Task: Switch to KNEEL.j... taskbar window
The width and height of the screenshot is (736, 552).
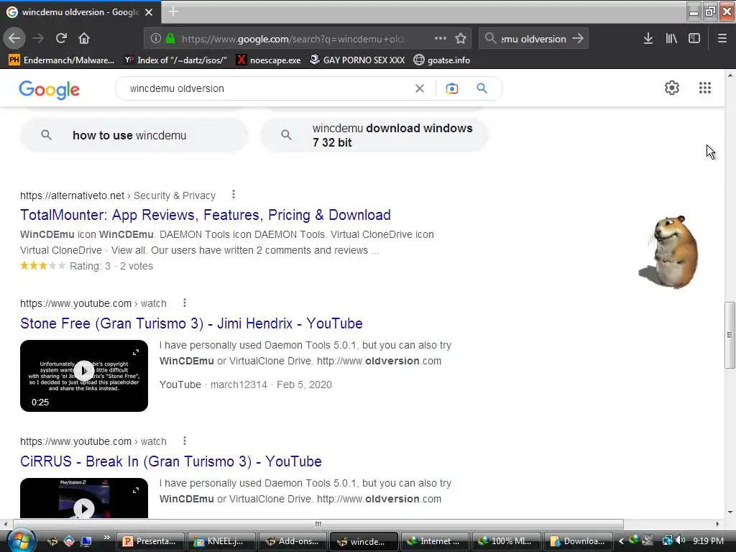Action: click(x=222, y=541)
